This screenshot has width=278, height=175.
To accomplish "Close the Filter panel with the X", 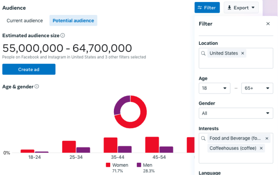I will point(268,24).
